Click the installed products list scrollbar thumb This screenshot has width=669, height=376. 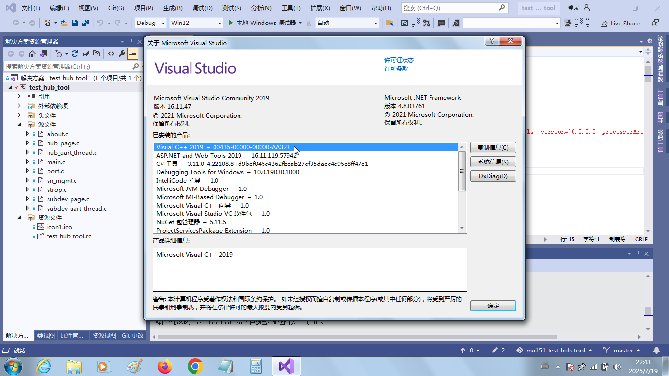tap(462, 171)
